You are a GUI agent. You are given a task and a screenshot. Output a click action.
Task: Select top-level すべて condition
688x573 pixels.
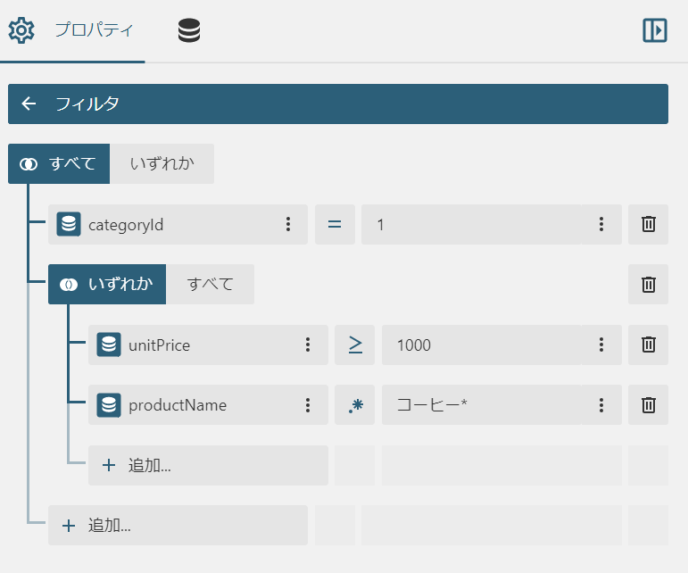click(x=59, y=163)
